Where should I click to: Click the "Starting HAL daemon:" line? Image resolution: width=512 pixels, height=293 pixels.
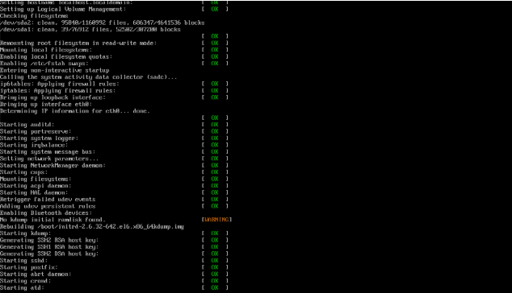click(x=34, y=192)
